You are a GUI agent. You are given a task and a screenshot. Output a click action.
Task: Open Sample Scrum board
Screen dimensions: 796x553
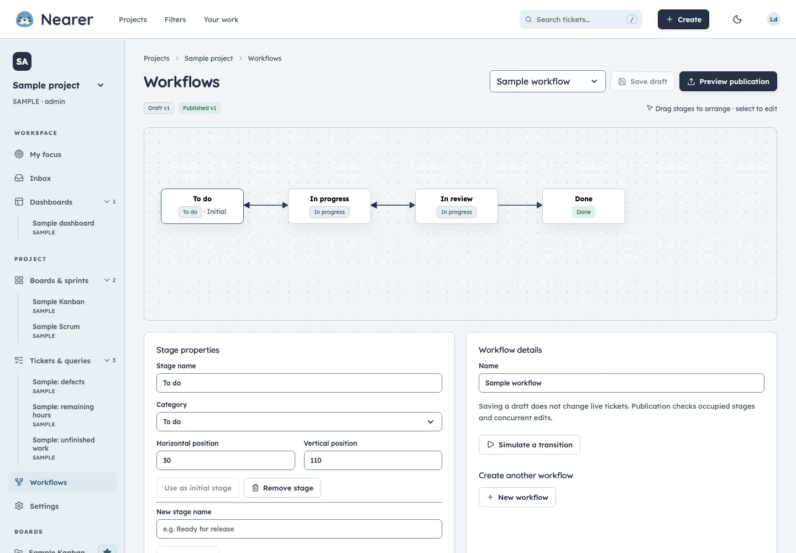[56, 331]
